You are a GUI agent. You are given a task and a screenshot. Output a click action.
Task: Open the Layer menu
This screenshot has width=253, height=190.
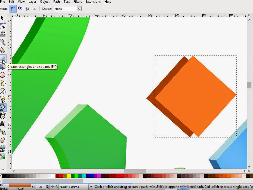point(32,2)
